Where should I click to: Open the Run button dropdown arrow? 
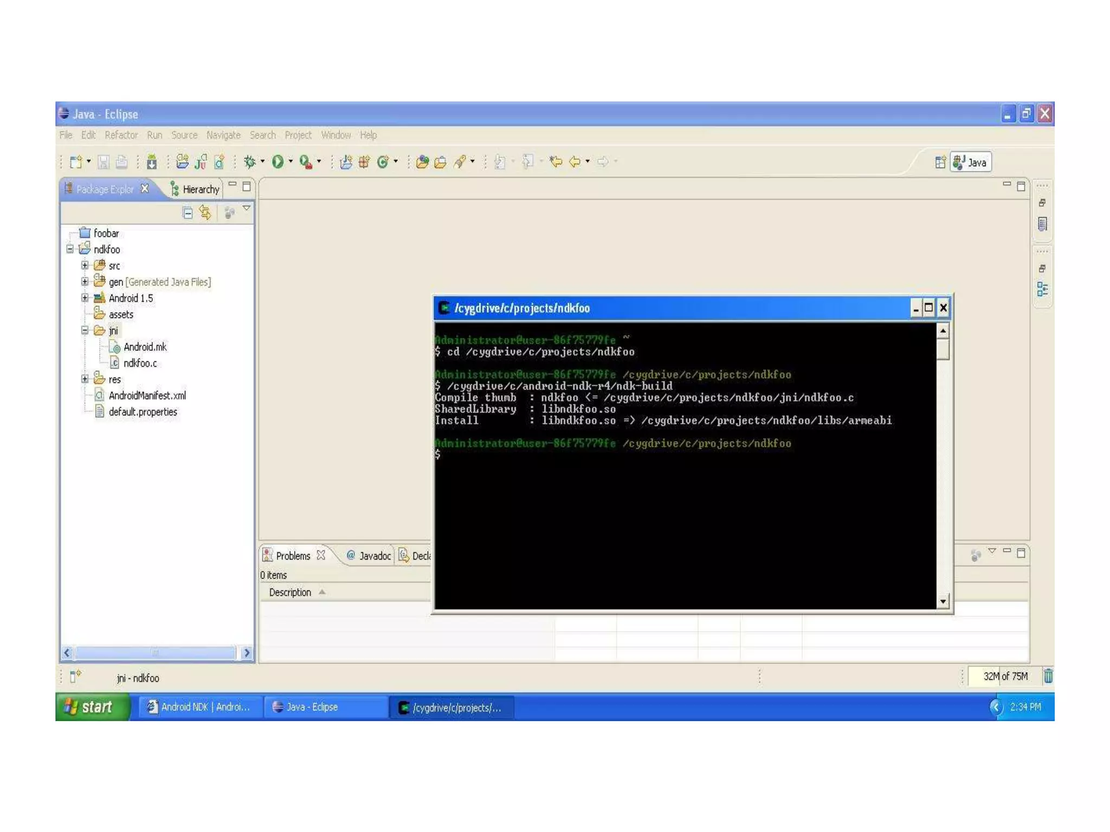[291, 162]
